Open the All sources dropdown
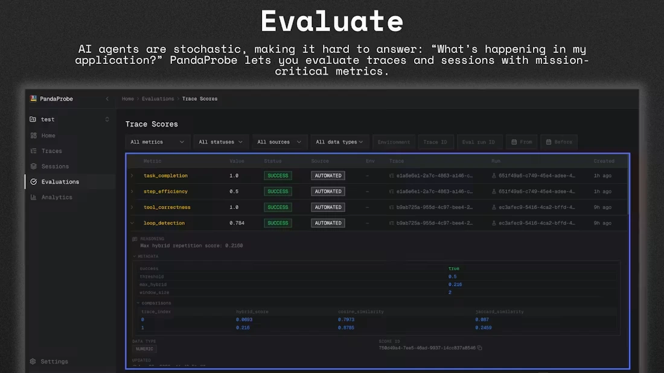664x373 pixels. pos(279,142)
